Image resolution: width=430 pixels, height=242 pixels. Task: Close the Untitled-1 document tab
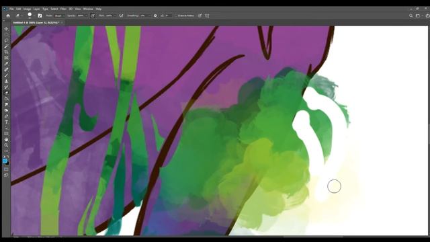[62, 22]
